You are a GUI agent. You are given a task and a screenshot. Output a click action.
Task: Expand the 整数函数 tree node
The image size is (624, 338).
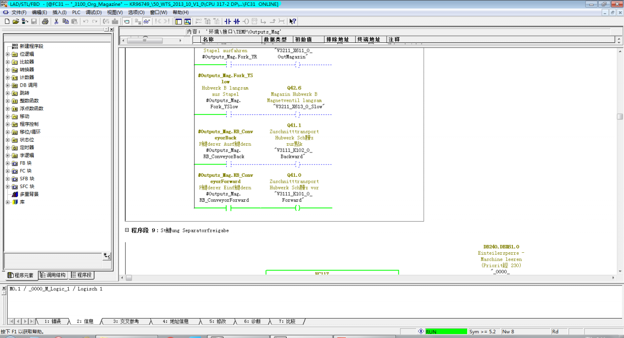point(8,101)
